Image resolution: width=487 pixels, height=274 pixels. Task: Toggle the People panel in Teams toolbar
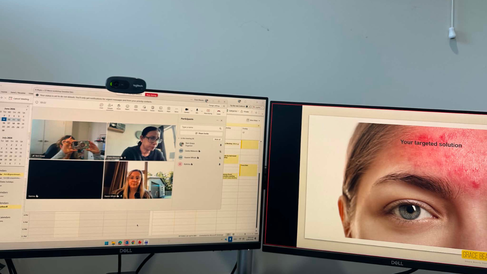point(110,106)
